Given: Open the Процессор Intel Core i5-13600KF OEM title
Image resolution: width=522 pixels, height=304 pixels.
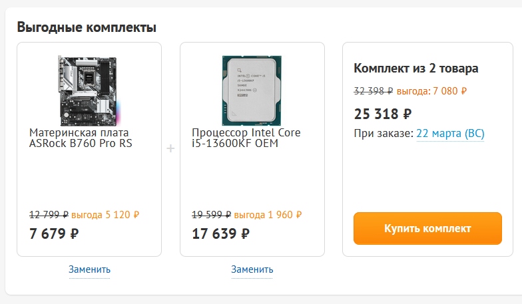Looking at the screenshot, I should pos(246,138).
